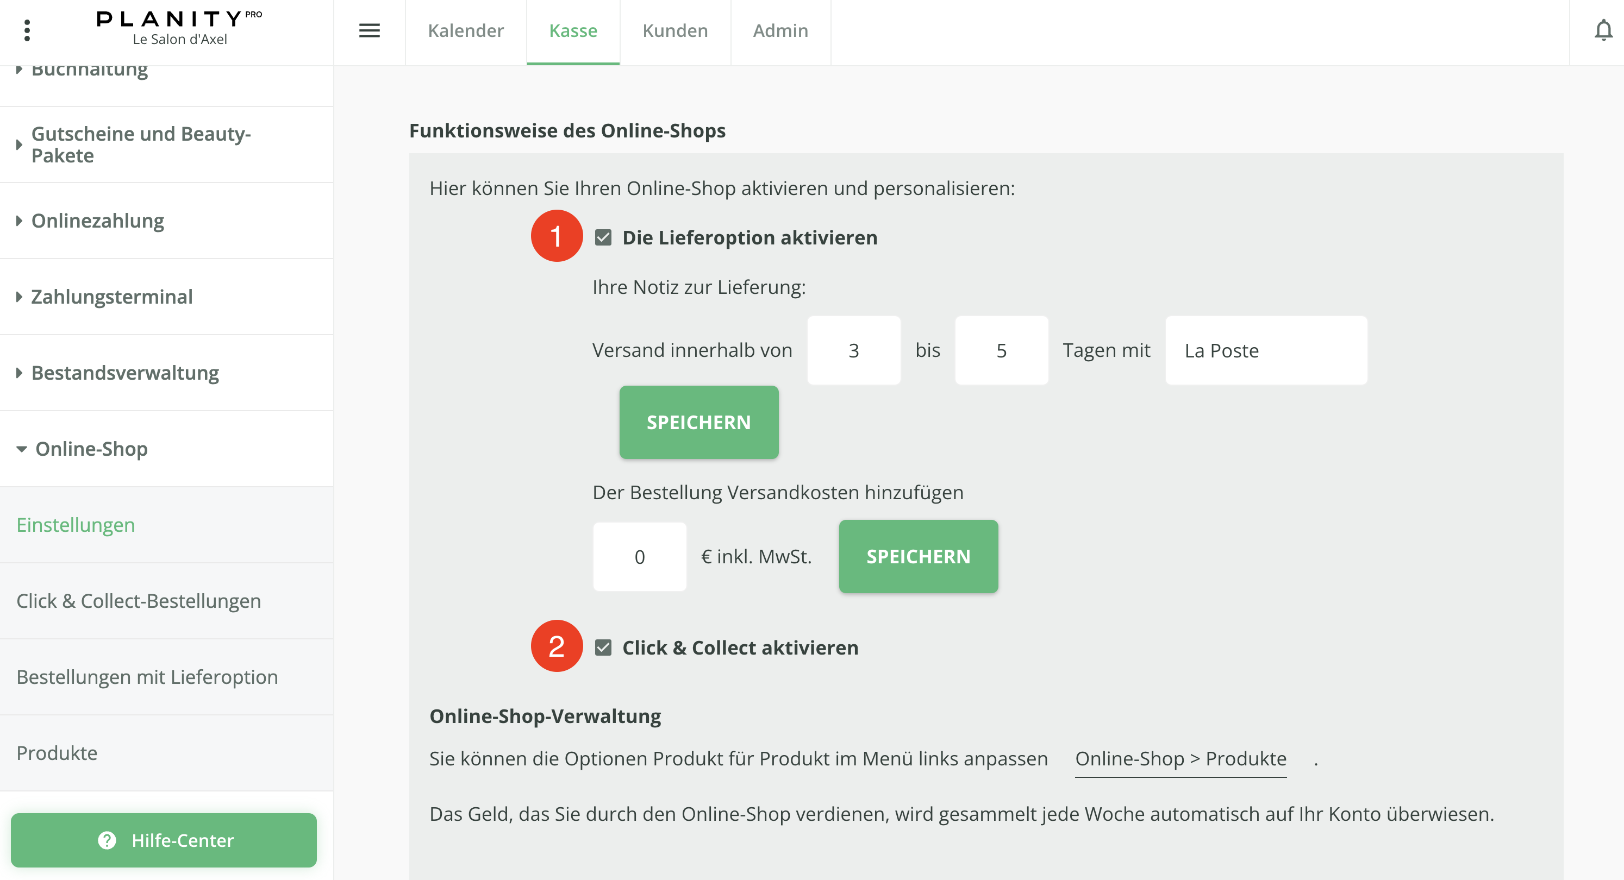The height and width of the screenshot is (880, 1624).
Task: Click the La Poste carrier field
Action: (1266, 350)
